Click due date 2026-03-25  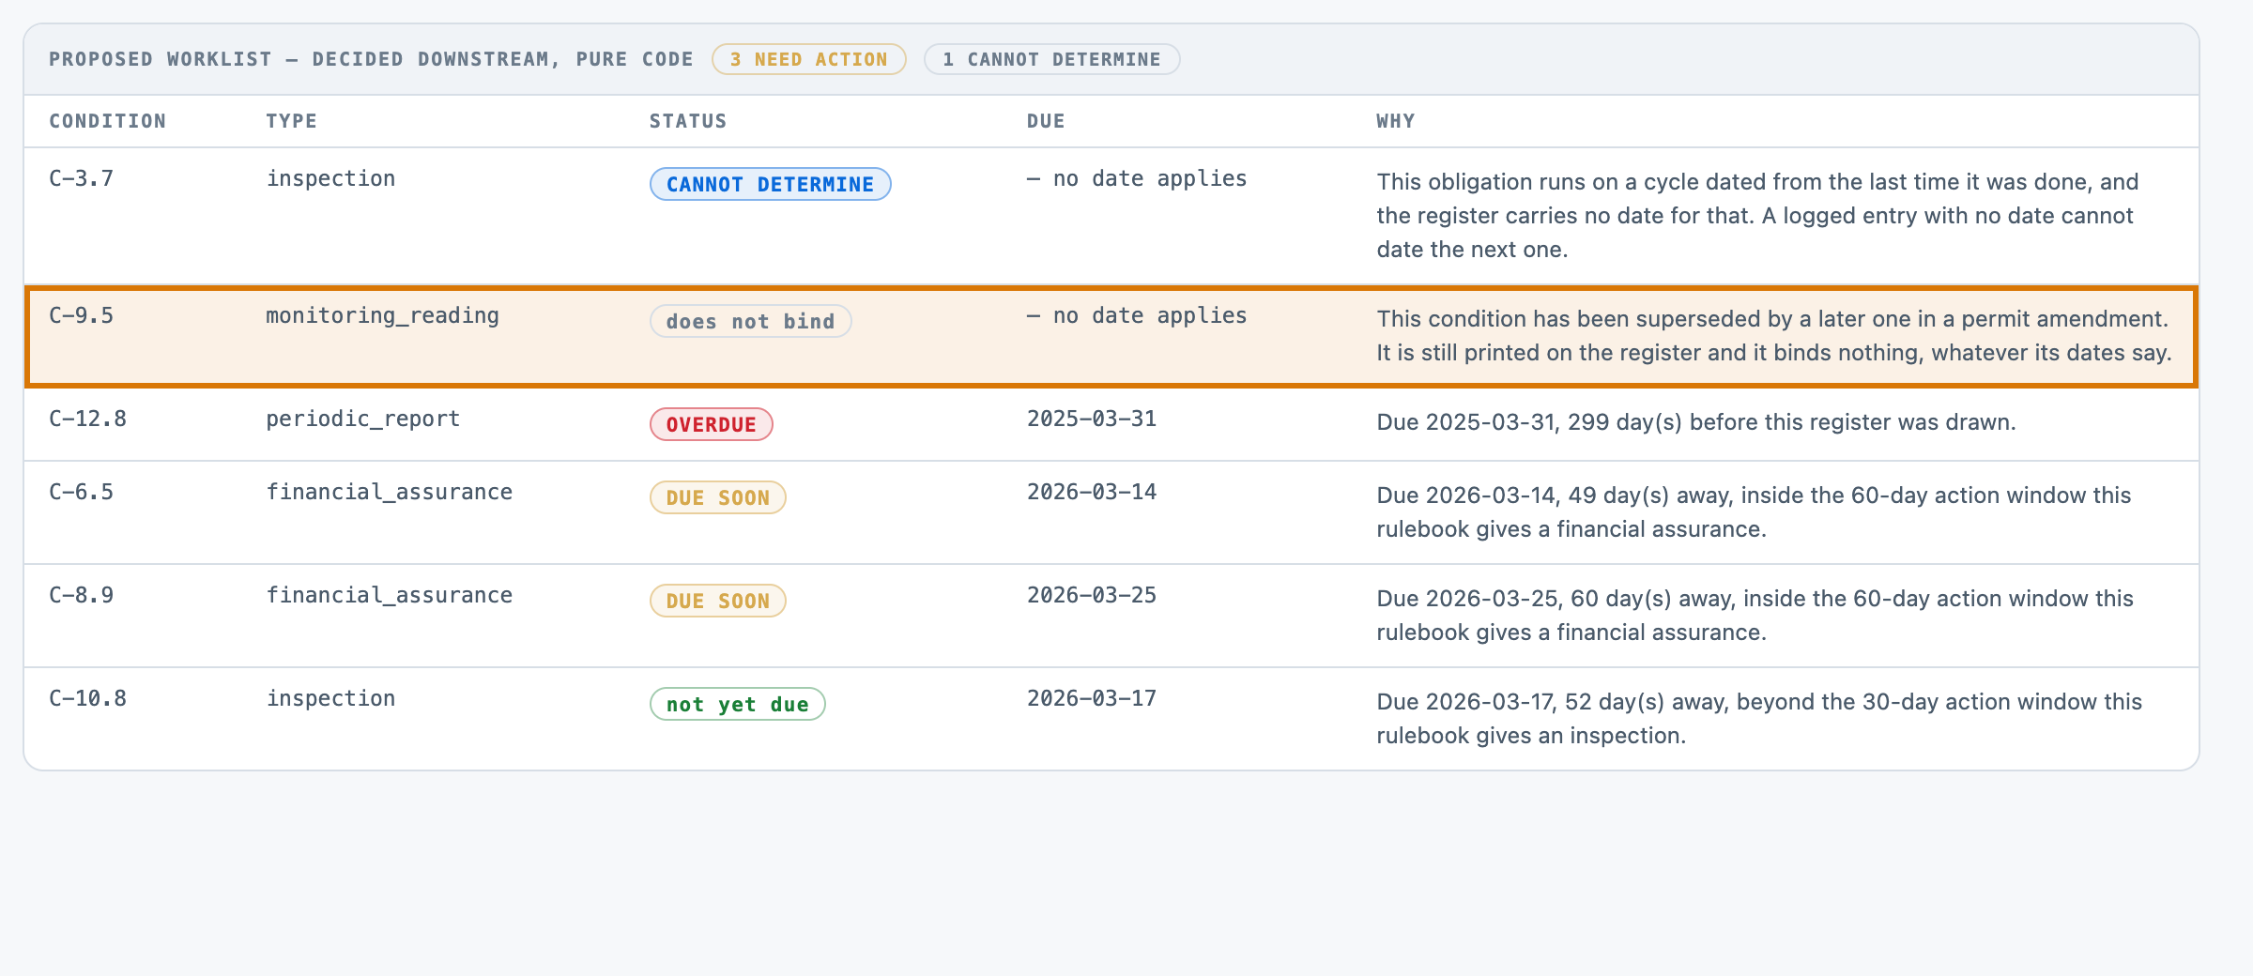click(x=1092, y=595)
